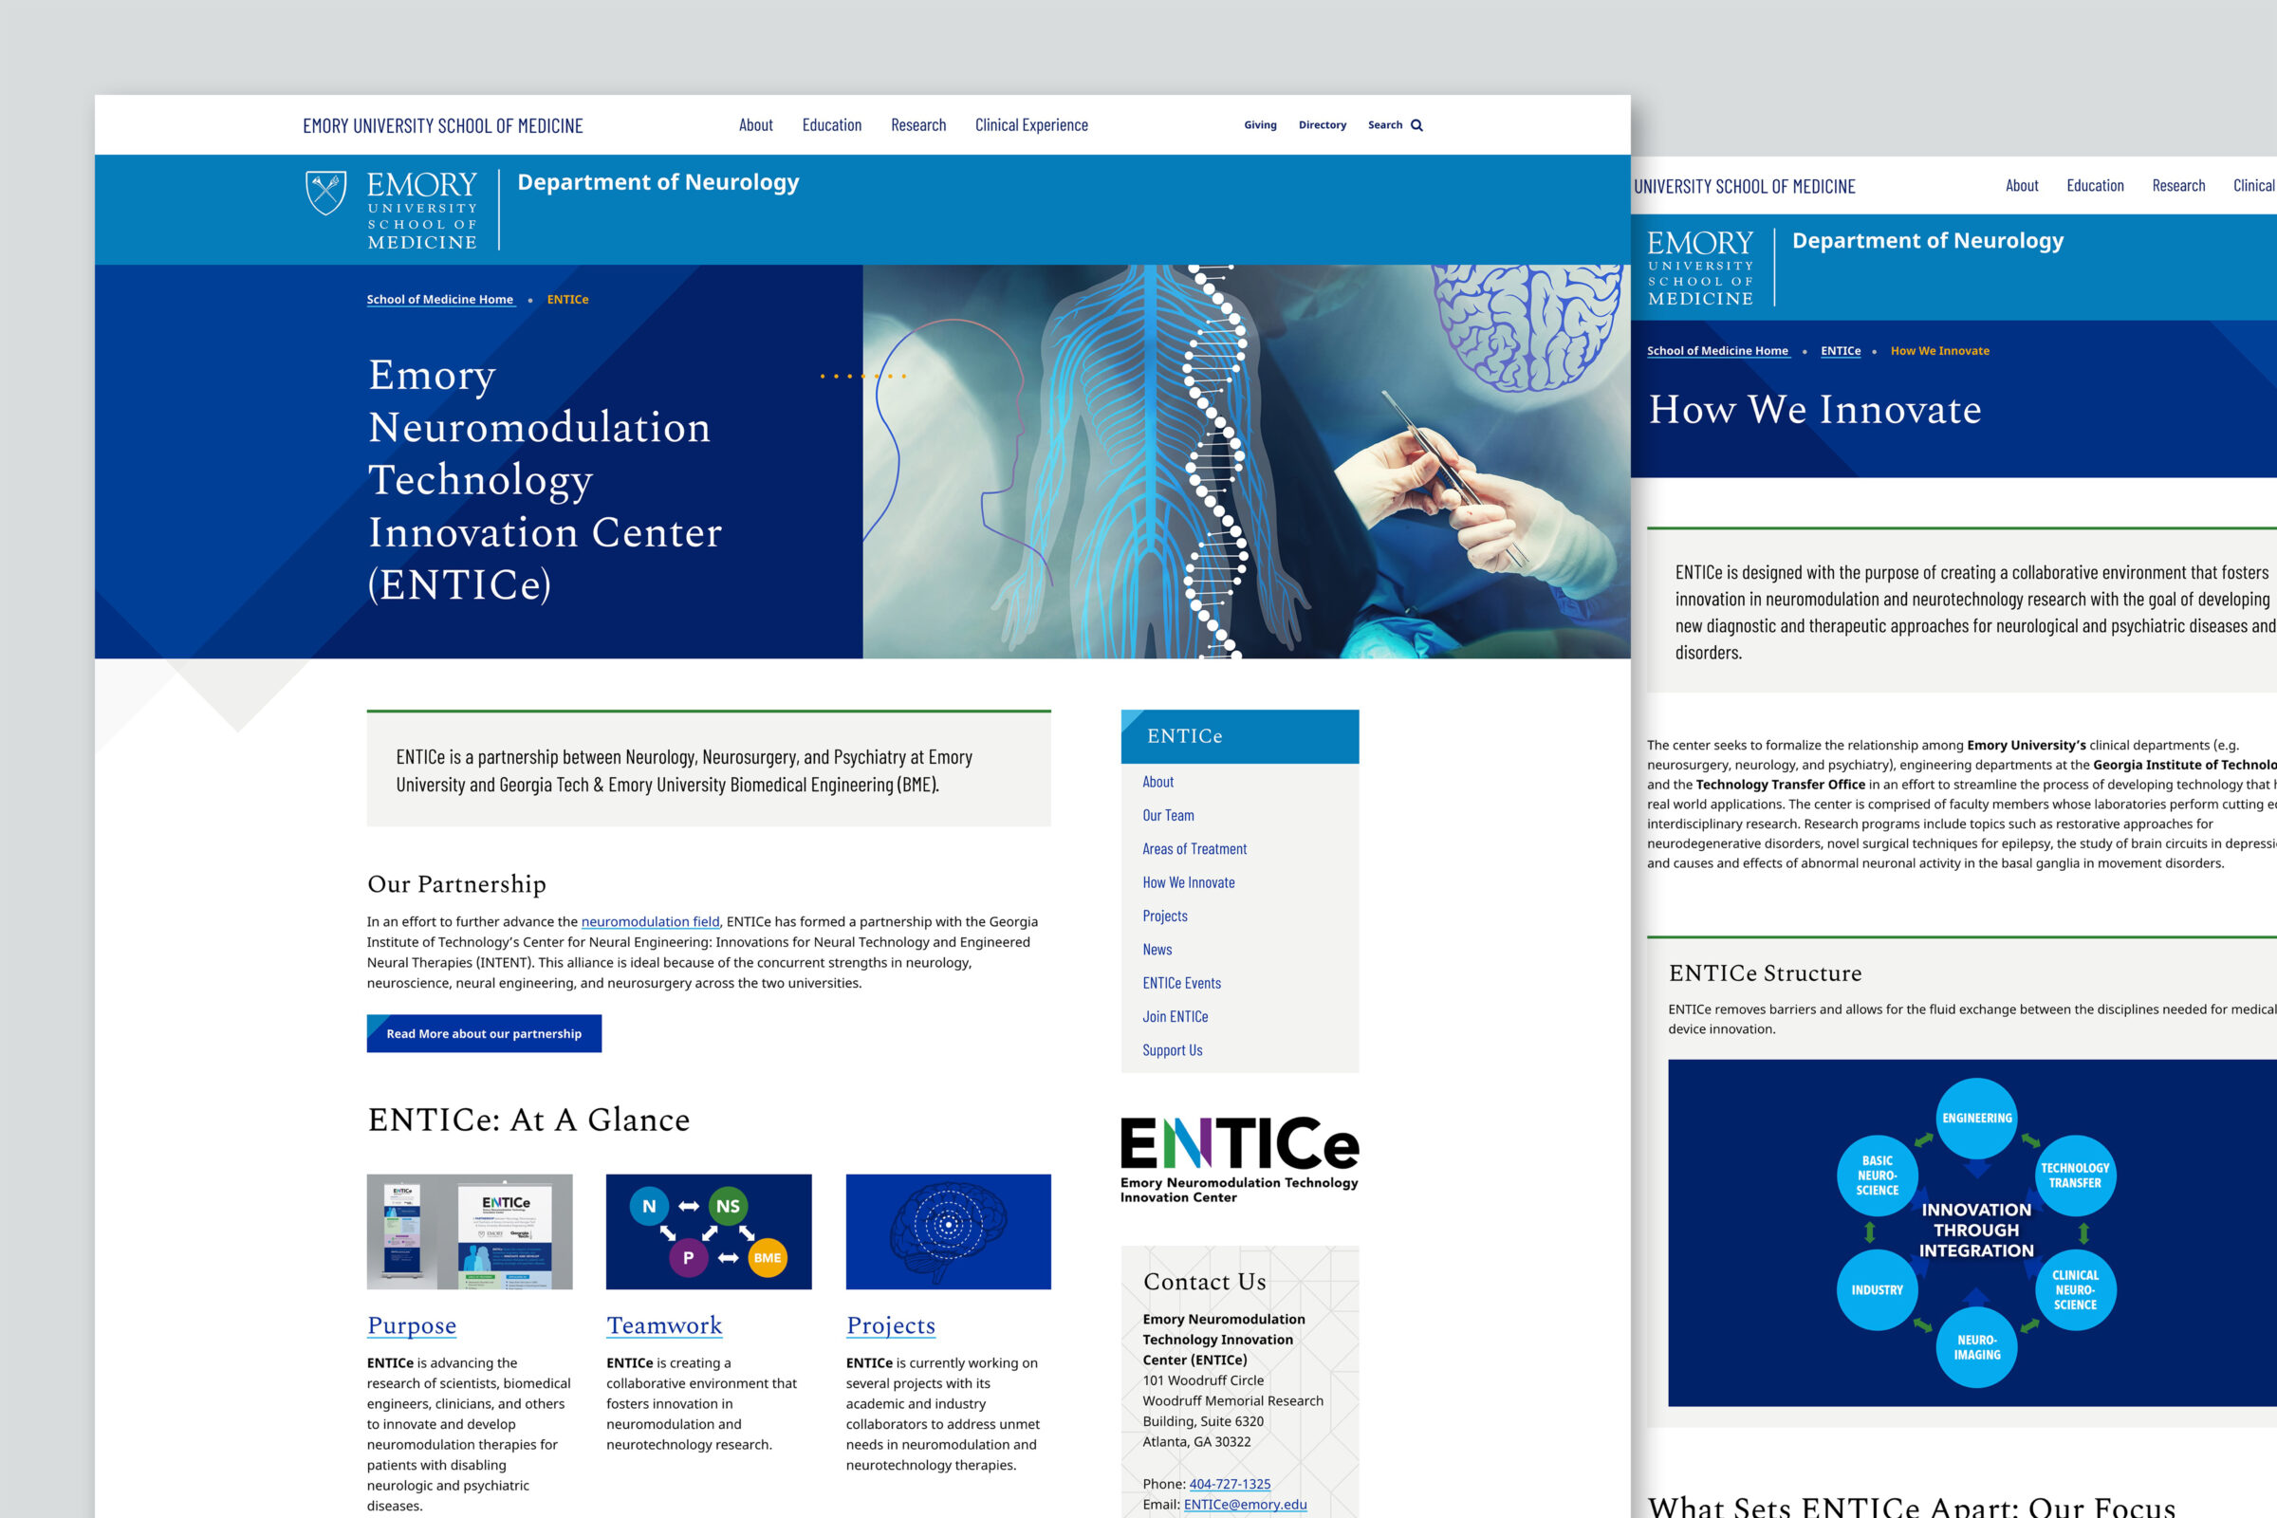
Task: Open ENTICe Events in sidebar
Action: click(x=1182, y=983)
